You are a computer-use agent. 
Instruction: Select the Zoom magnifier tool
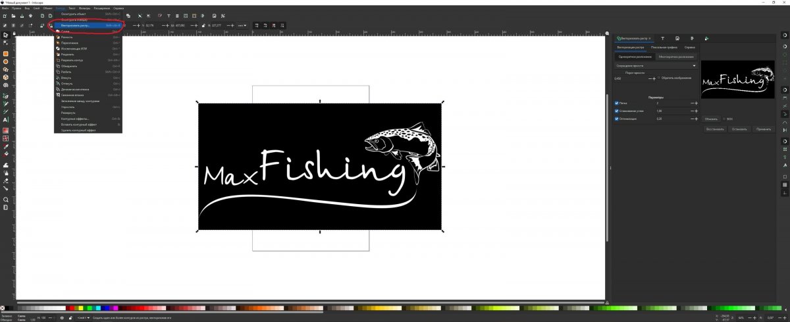coord(6,200)
